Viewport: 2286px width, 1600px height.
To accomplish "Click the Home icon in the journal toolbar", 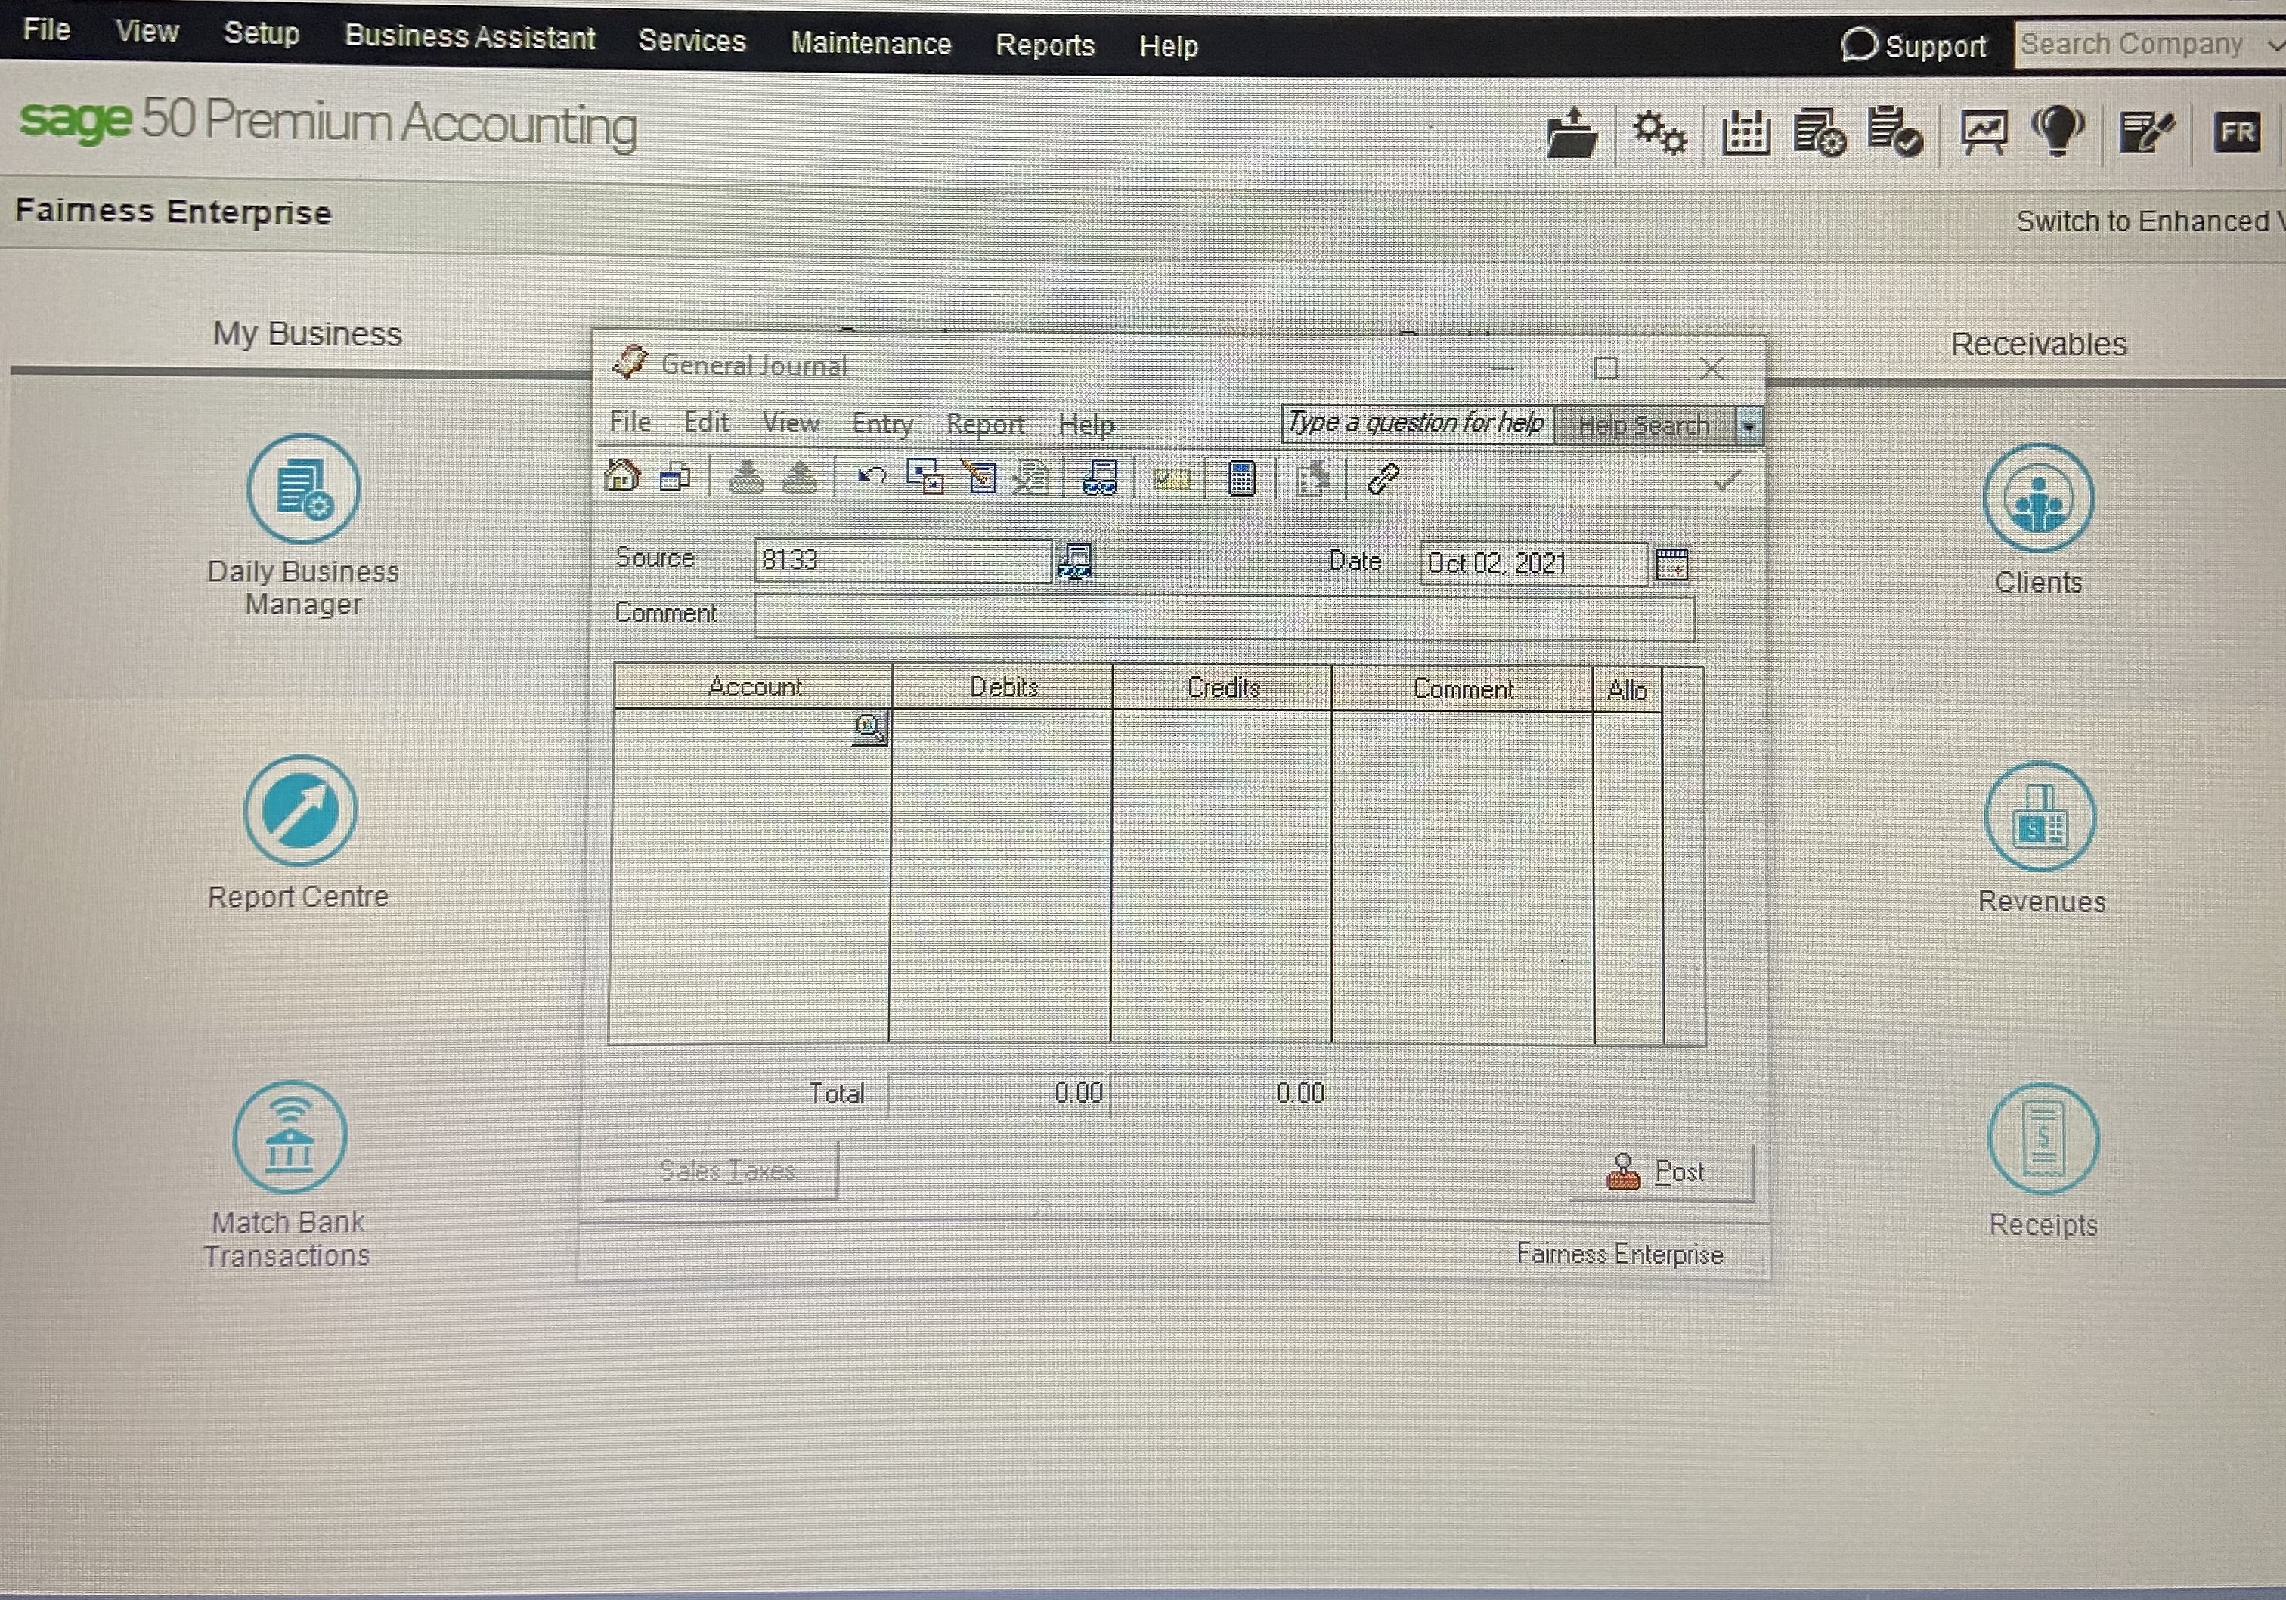I will pyautogui.click(x=622, y=478).
